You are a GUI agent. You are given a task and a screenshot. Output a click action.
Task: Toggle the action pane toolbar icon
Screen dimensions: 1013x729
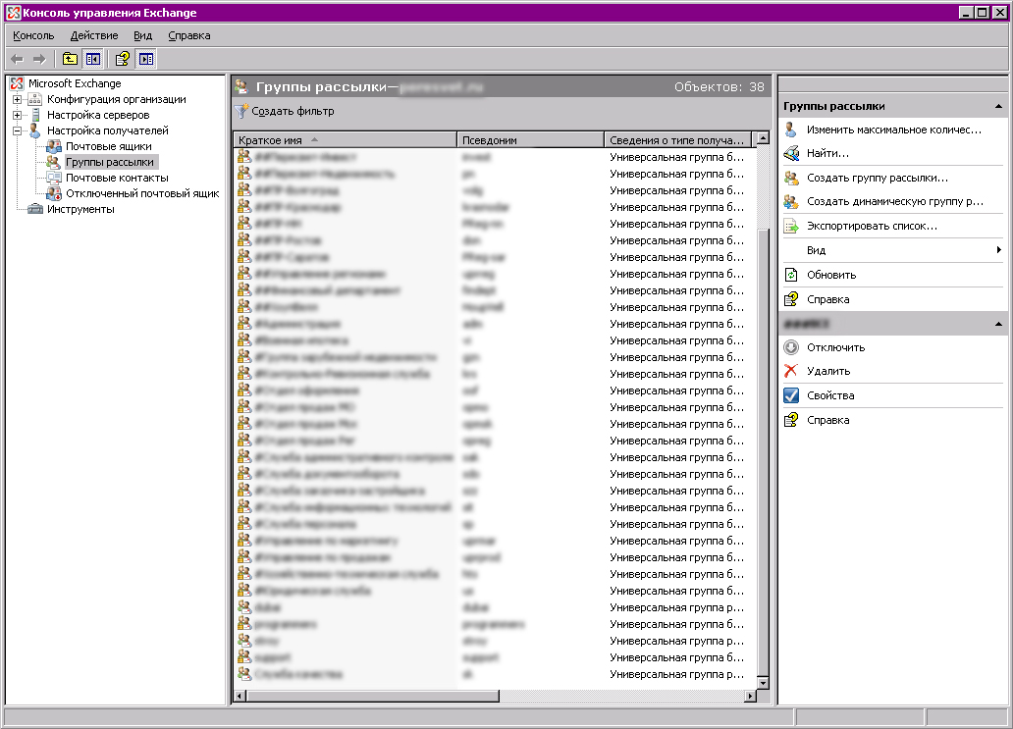click(x=146, y=60)
